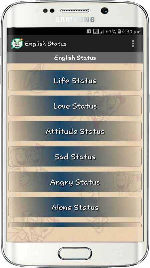The width and height of the screenshot is (150, 268).
Task: Tap the partially visible button below Alone Status
Action: point(75,224)
